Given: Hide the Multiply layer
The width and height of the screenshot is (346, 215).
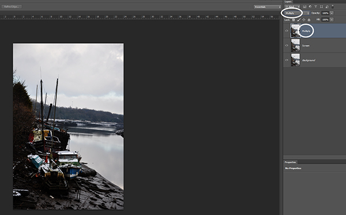Looking at the screenshot, I should [287, 31].
